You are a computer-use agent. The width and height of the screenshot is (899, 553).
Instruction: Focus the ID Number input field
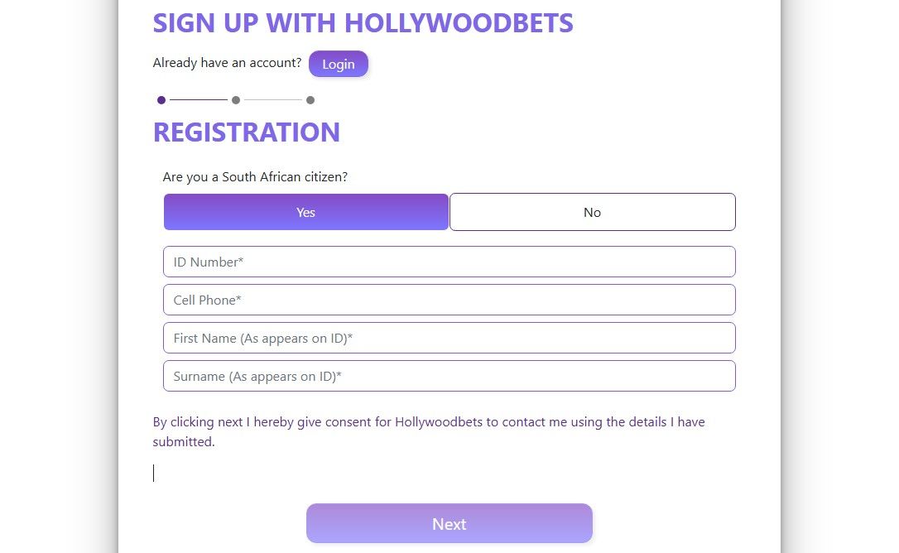(x=449, y=262)
